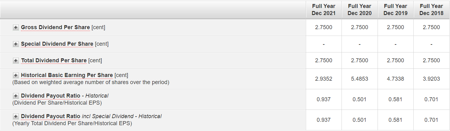Open the Total Dividend Per Share link
Image resolution: width=450 pixels, height=131 pixels.
54,60
